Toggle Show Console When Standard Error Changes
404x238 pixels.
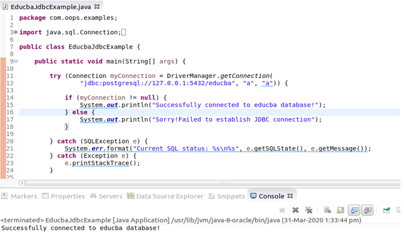click(367, 210)
